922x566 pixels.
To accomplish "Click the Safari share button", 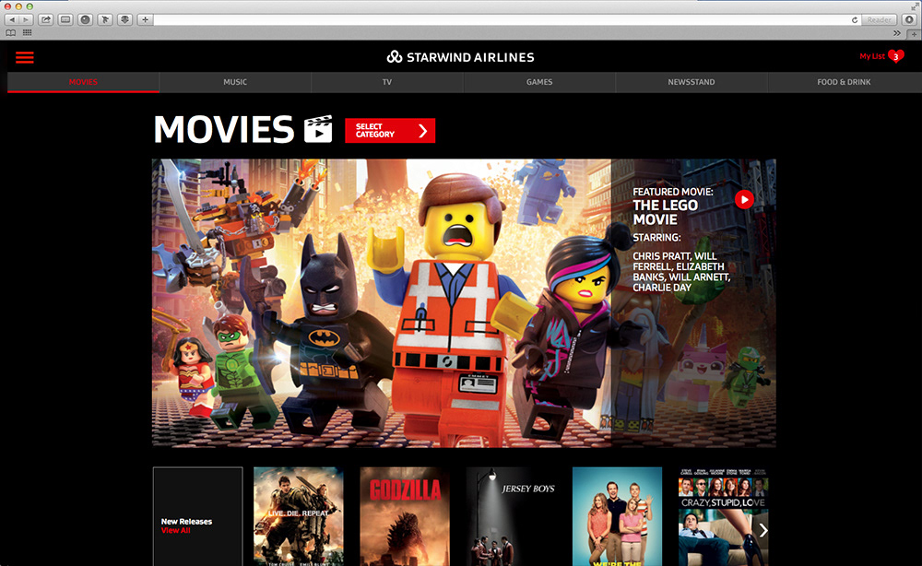I will pyautogui.click(x=45, y=19).
